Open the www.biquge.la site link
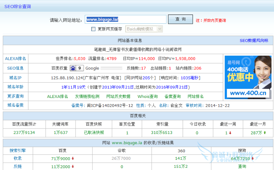 (x=127, y=143)
